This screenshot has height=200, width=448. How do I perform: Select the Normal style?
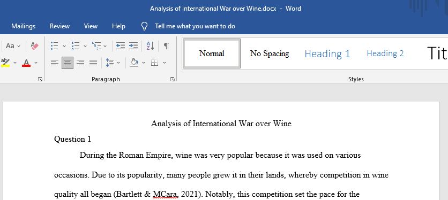(212, 53)
